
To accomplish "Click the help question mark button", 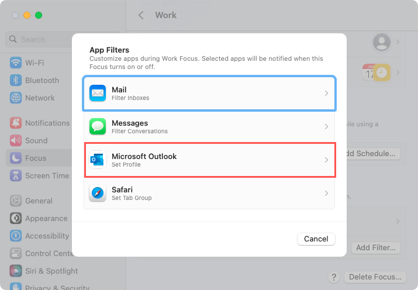I will 334,277.
